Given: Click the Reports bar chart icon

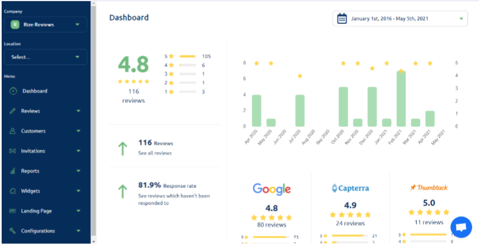Looking at the screenshot, I should pyautogui.click(x=13, y=171).
